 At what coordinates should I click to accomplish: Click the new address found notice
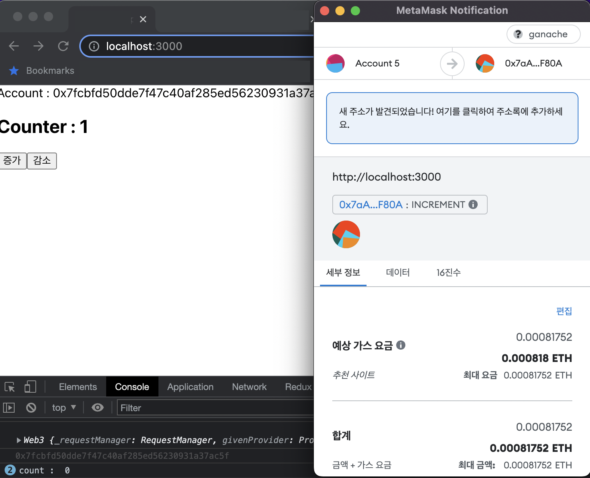click(452, 118)
